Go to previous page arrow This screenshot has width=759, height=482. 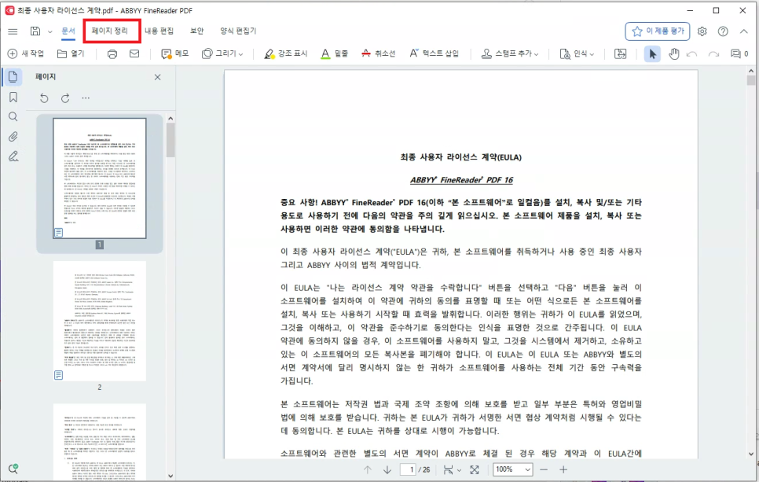368,469
